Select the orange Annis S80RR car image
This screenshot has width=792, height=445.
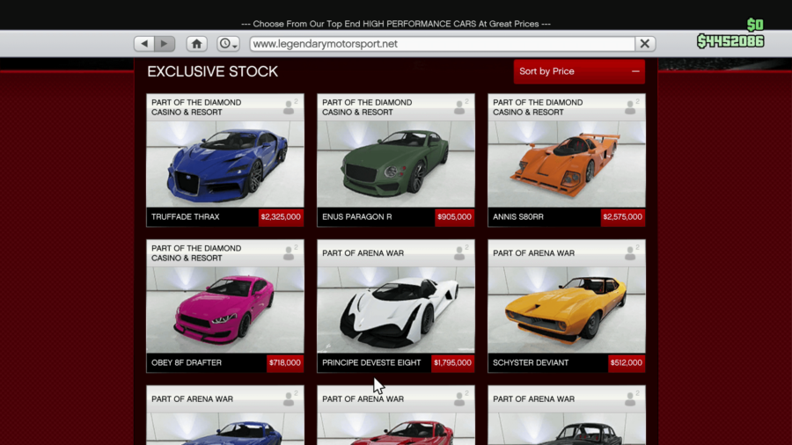(567, 164)
